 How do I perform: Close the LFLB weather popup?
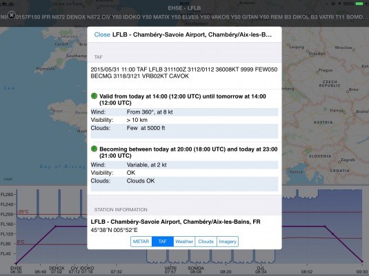coord(102,34)
